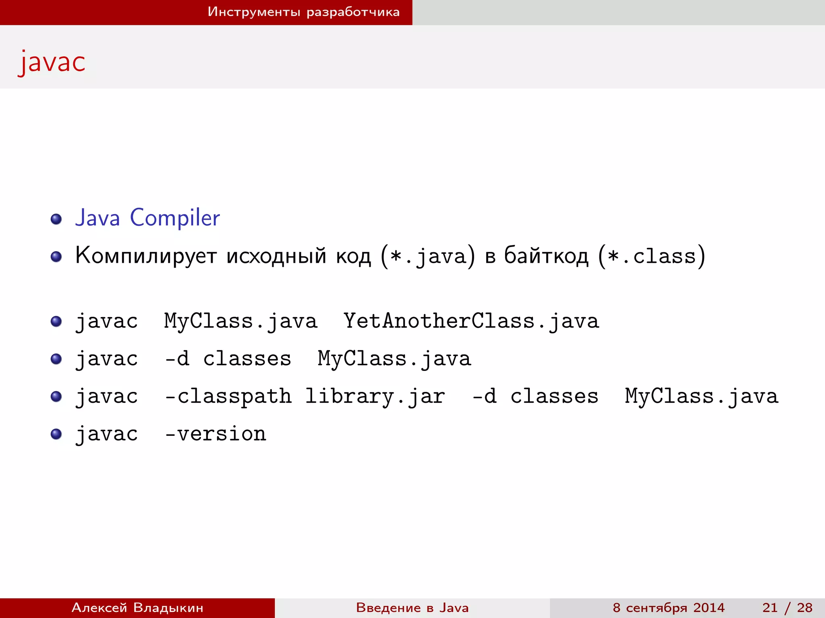Click the '(*.java)' text in description

[x=428, y=256]
